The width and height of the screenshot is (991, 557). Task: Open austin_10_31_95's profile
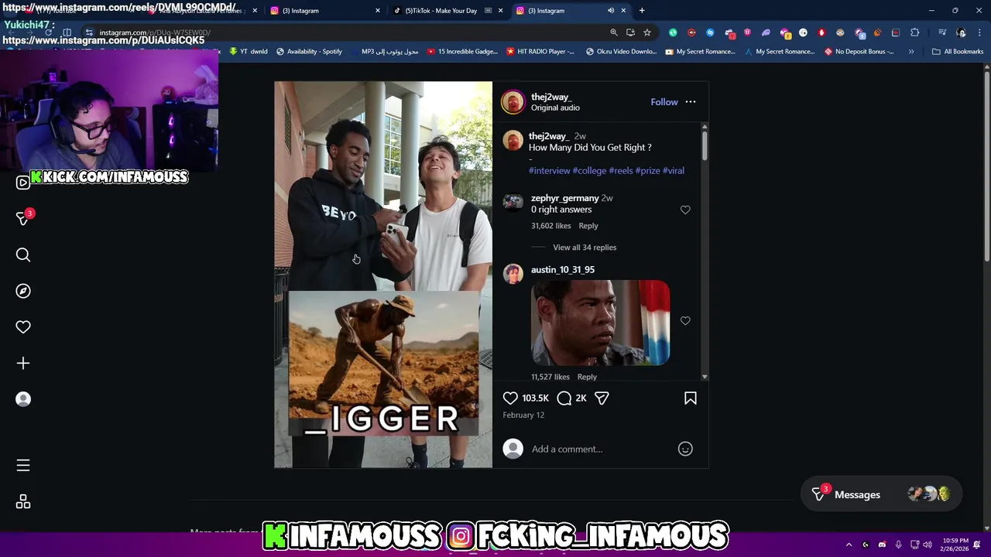(563, 269)
